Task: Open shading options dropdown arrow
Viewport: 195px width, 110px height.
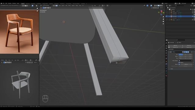Action: [x=163, y=5]
